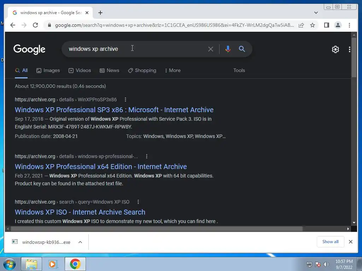View site information via padlock icon
The height and width of the screenshot is (271, 362).
tap(49, 25)
